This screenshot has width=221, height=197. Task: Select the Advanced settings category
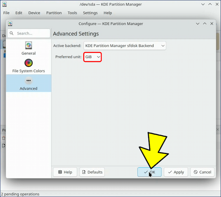coord(28,83)
